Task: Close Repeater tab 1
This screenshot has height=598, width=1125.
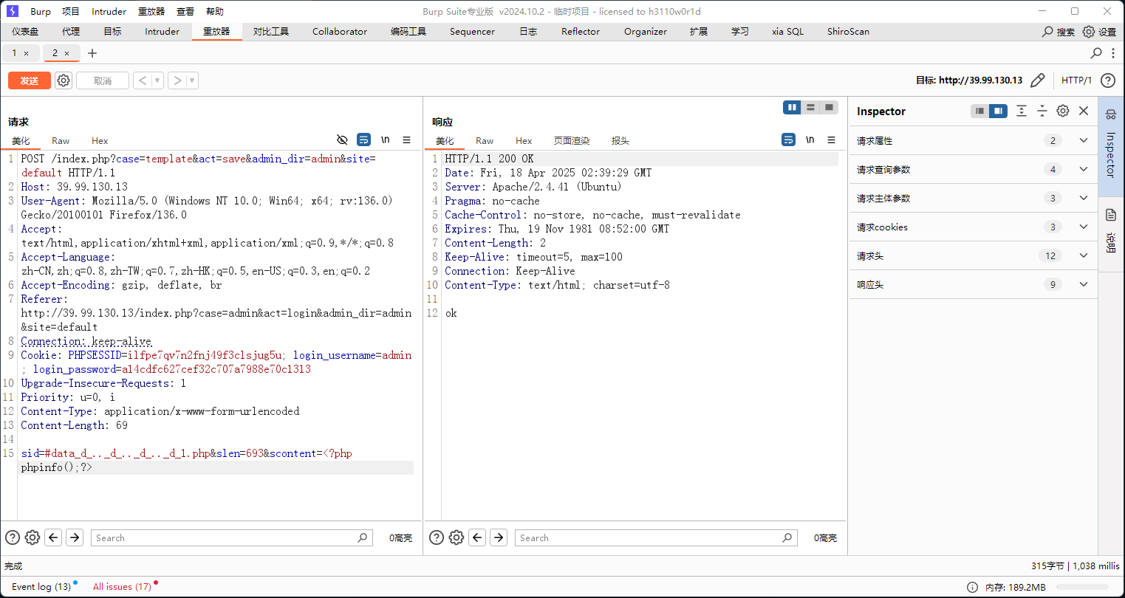Action: pos(26,53)
